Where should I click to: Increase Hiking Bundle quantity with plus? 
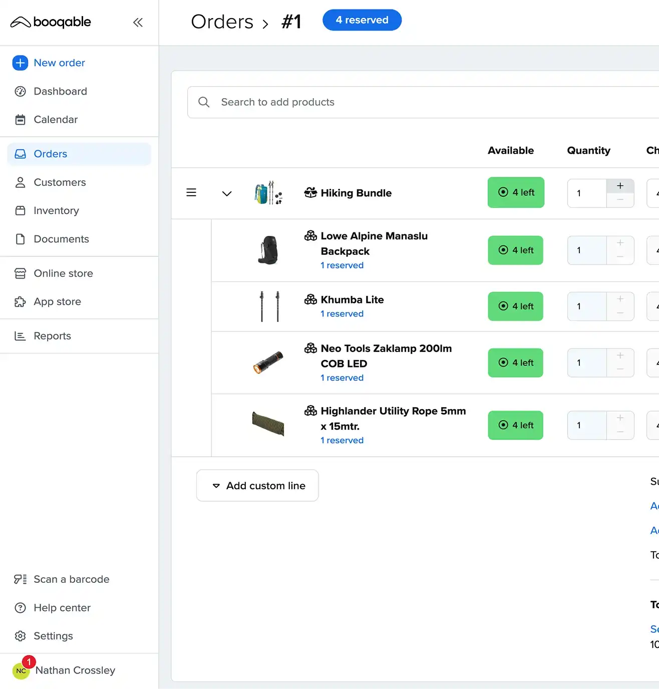[620, 186]
